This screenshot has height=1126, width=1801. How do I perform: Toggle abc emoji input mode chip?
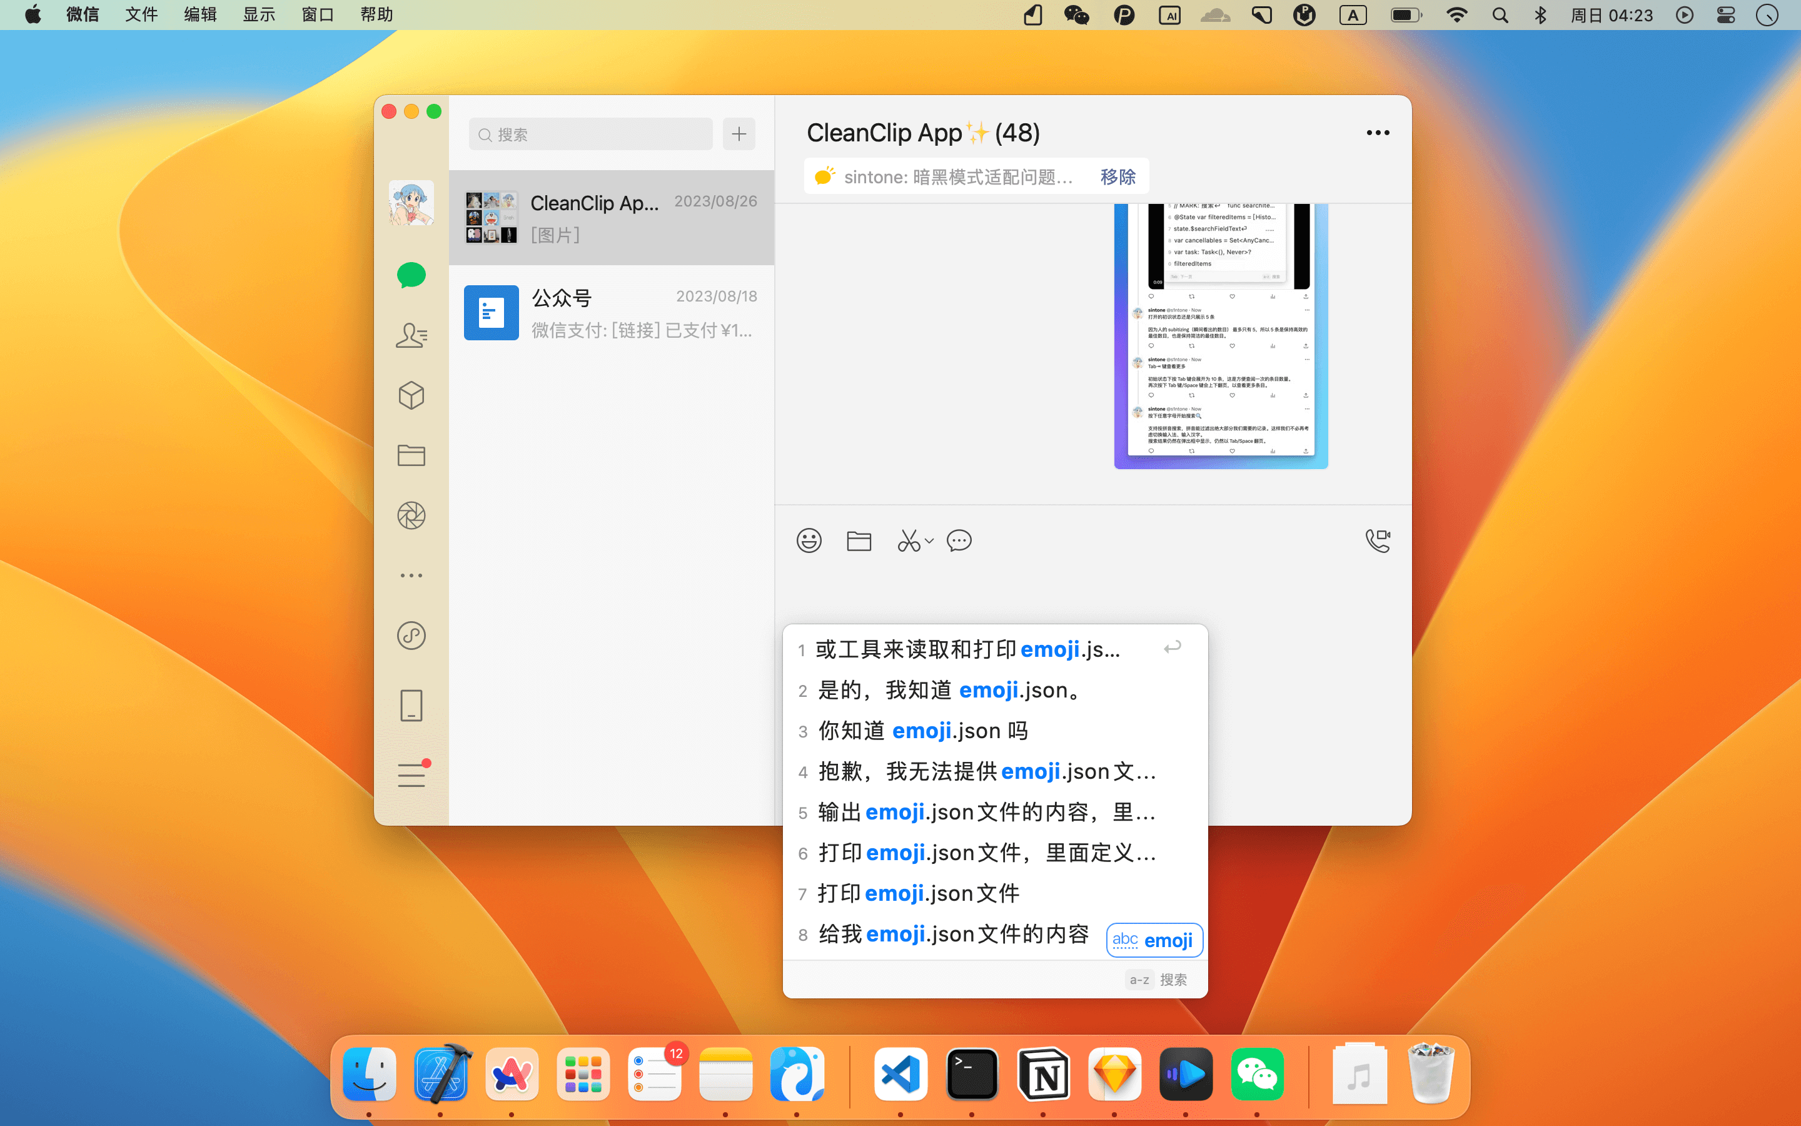coord(1154,940)
